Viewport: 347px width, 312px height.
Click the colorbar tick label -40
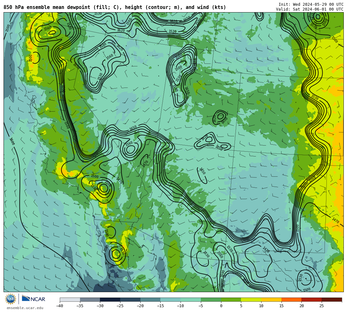(60, 306)
